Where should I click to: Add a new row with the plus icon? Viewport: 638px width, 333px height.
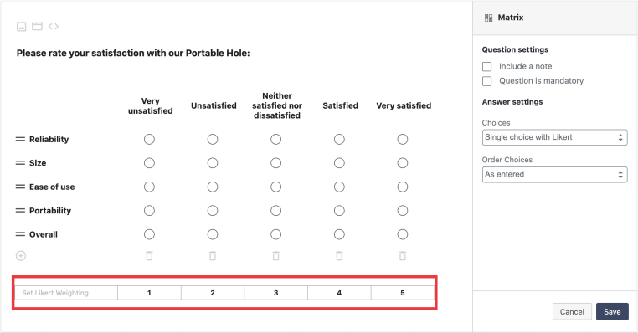21,256
